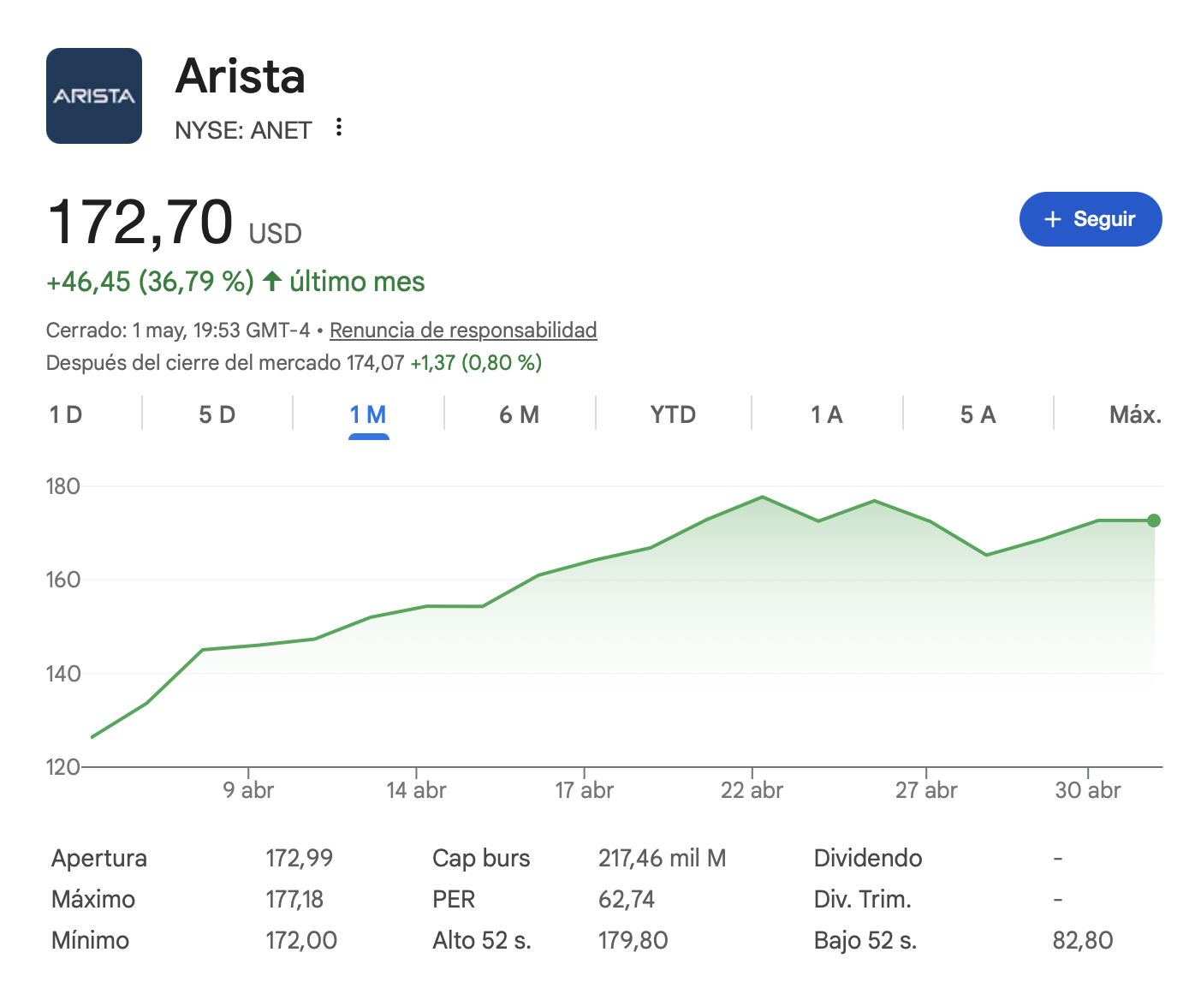Image resolution: width=1195 pixels, height=988 pixels.
Task: Click the Cap burs value 217,46 mil M
Action: 662,858
